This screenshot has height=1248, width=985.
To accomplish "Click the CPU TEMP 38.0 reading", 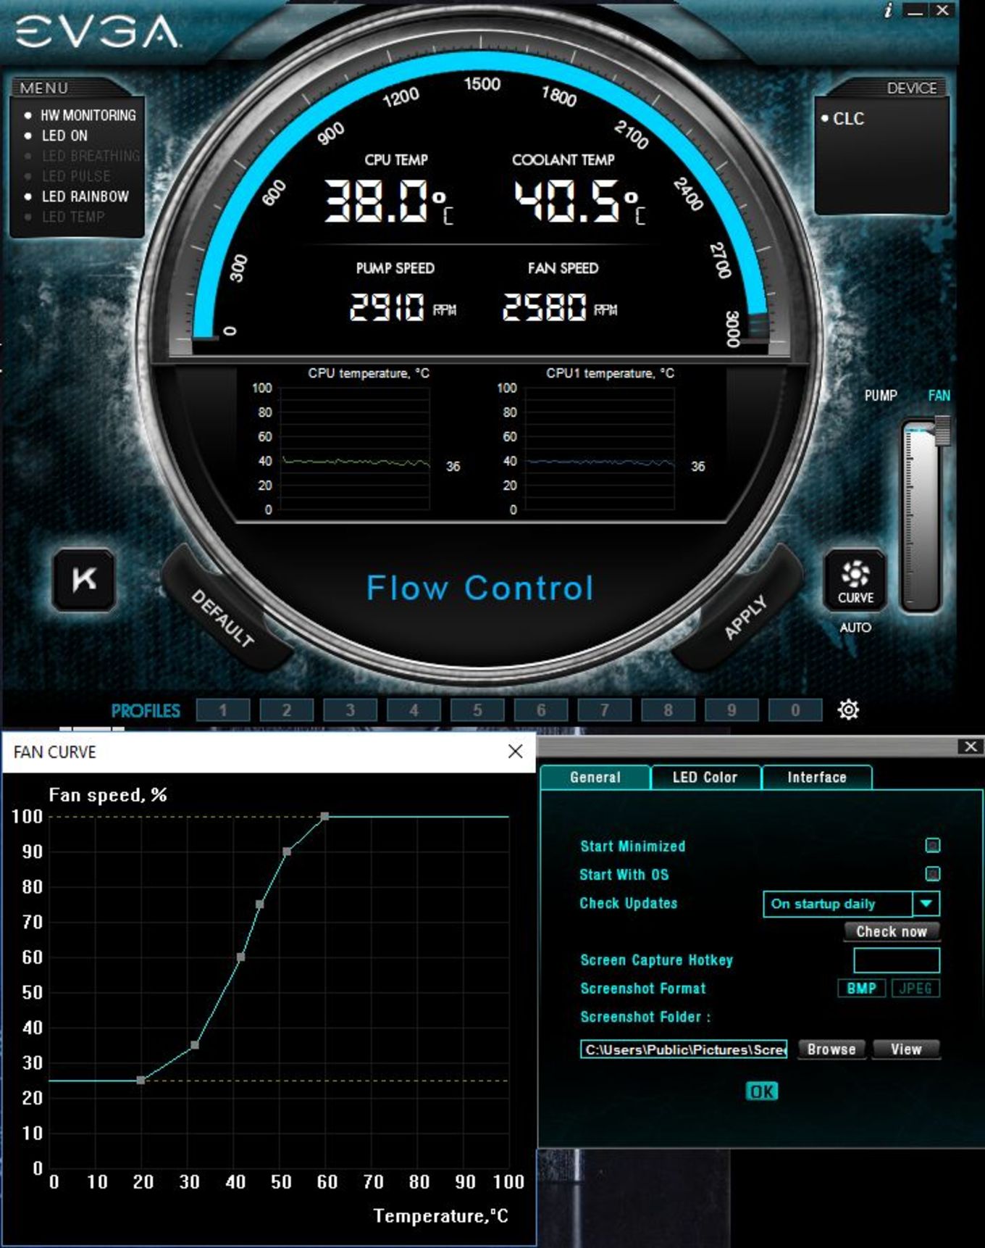I will pyautogui.click(x=390, y=201).
